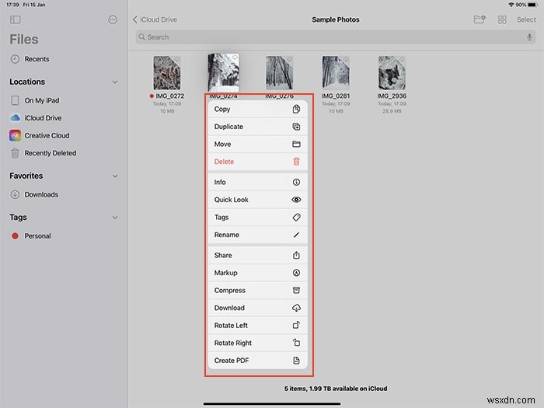
Task: Go back to iCloud Drive
Action: (155, 19)
